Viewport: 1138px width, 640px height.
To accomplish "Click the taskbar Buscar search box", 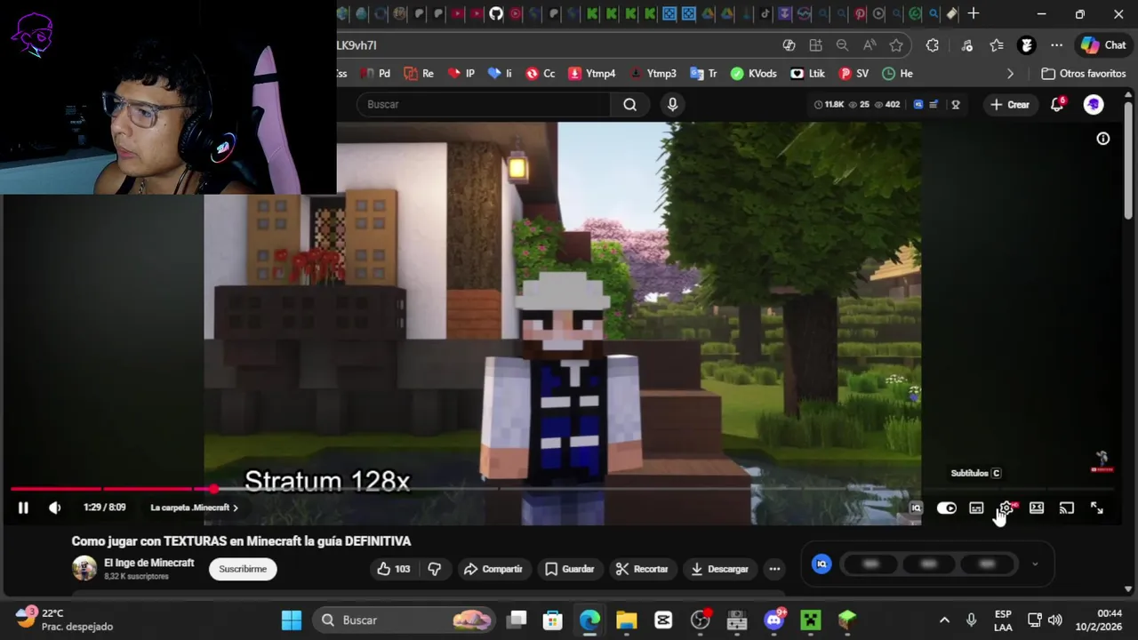I will tap(405, 620).
